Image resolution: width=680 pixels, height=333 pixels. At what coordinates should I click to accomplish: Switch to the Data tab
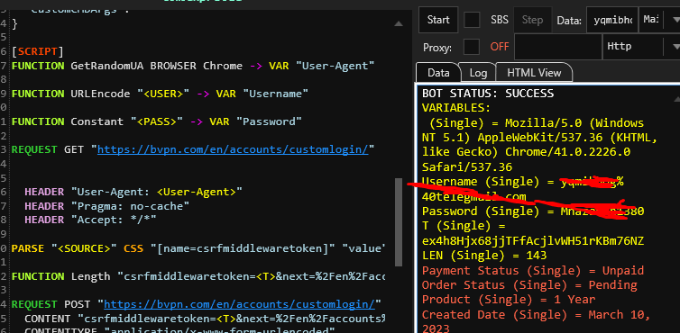coord(438,73)
